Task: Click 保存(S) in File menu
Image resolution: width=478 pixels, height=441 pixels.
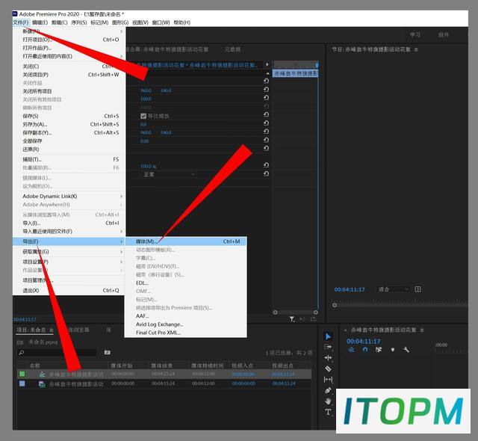Action: [69, 116]
